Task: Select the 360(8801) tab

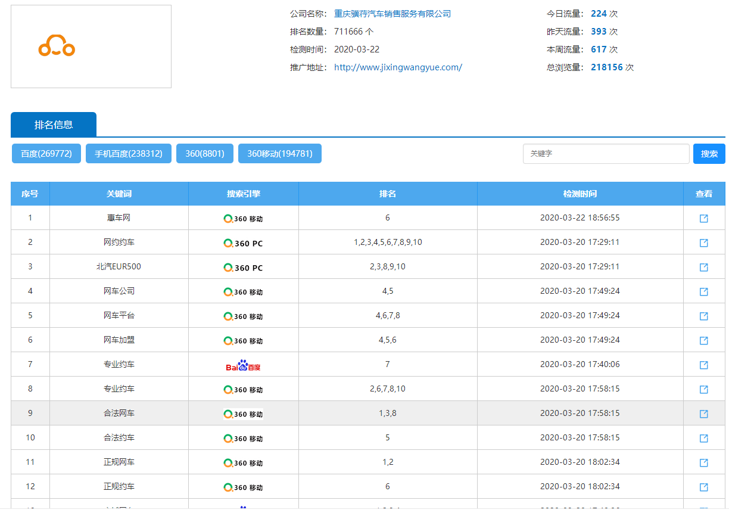Action: pos(205,153)
